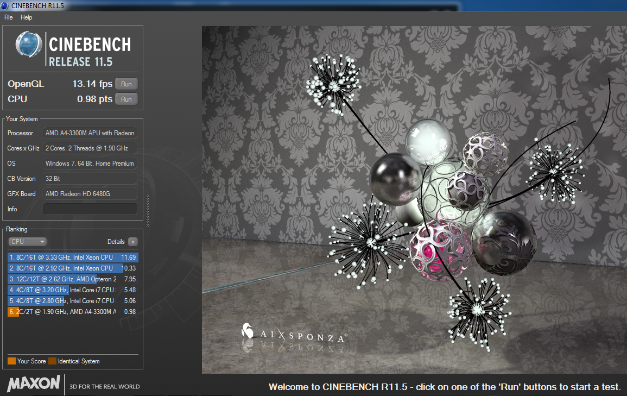Screen dimensions: 627x396
Task: Click the 7.95 score in ranking
Action: 130,279
